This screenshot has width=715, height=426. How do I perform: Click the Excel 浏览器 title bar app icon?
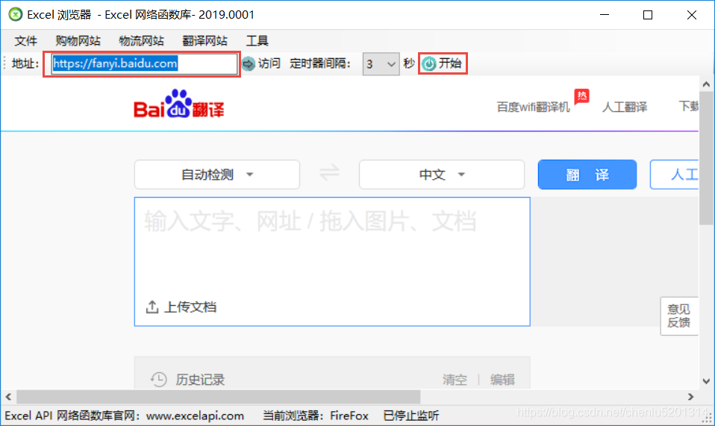(16, 15)
